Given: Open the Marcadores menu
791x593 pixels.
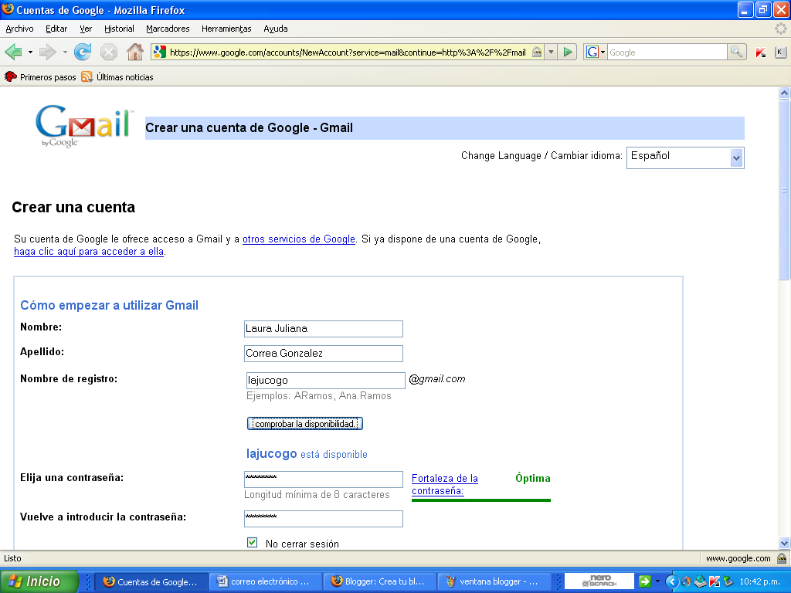Looking at the screenshot, I should [168, 29].
